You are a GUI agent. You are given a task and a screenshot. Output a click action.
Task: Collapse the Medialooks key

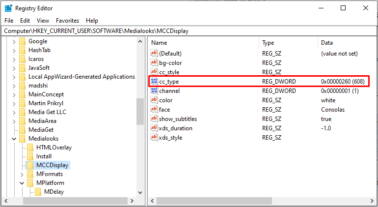(14, 139)
